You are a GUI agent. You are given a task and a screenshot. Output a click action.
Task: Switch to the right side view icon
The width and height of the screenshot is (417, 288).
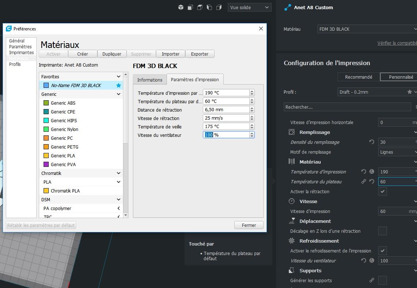coord(219,7)
